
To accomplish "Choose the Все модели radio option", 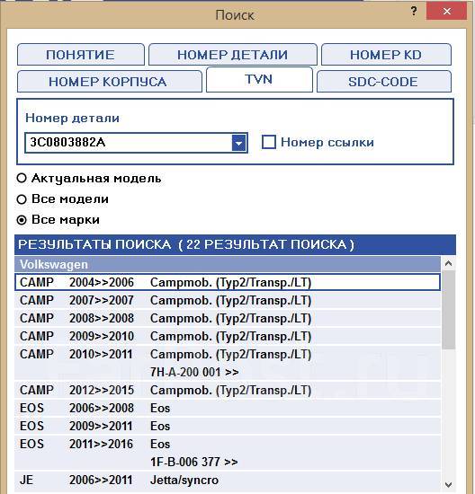I will click(22, 199).
